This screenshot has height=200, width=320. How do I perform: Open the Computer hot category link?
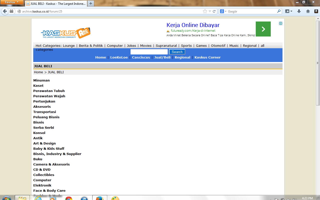pyautogui.click(x=115, y=45)
